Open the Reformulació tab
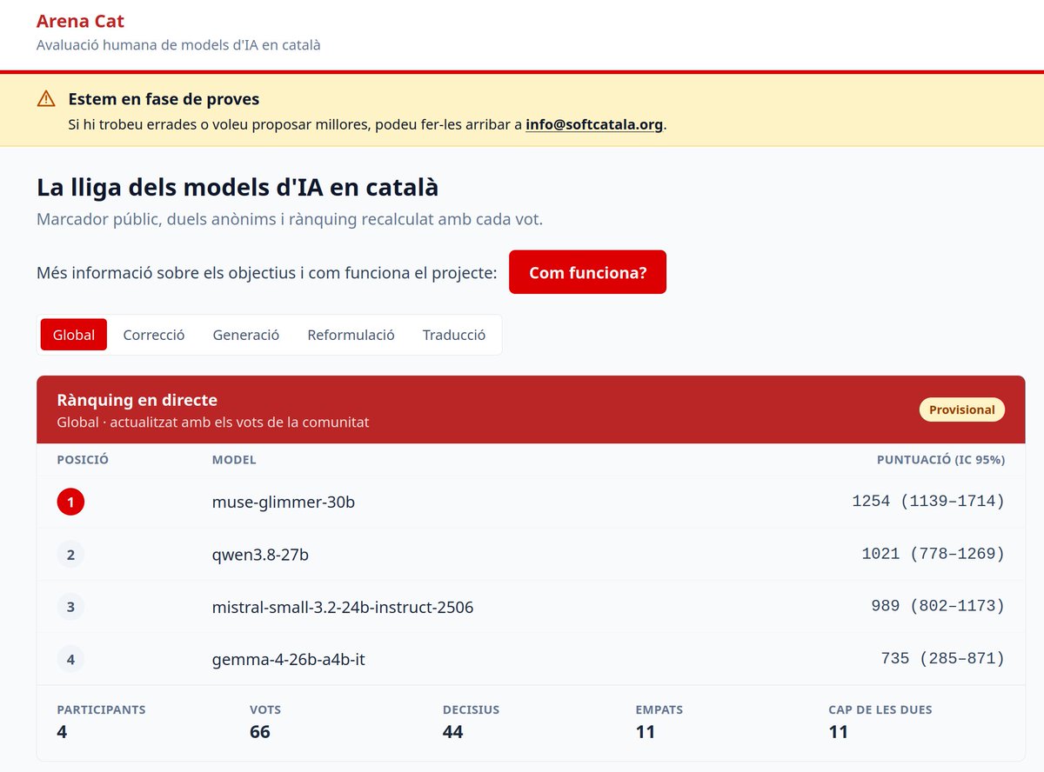This screenshot has width=1044, height=772. point(351,335)
